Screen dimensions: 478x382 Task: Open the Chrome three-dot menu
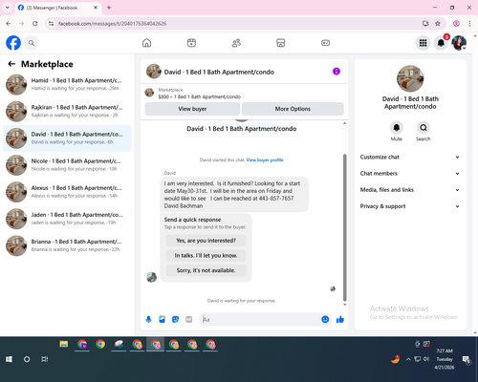tap(469, 24)
